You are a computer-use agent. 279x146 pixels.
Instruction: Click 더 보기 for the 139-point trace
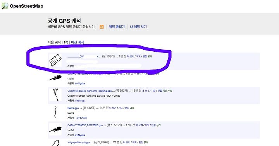(131, 56)
